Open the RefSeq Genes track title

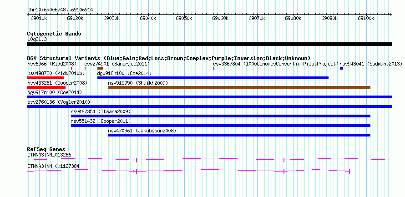click(x=46, y=150)
